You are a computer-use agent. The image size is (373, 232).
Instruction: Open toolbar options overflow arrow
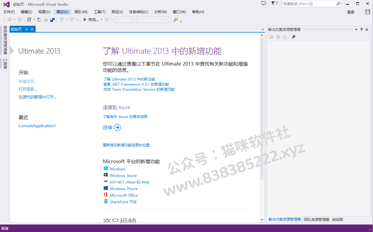[x=181, y=21]
